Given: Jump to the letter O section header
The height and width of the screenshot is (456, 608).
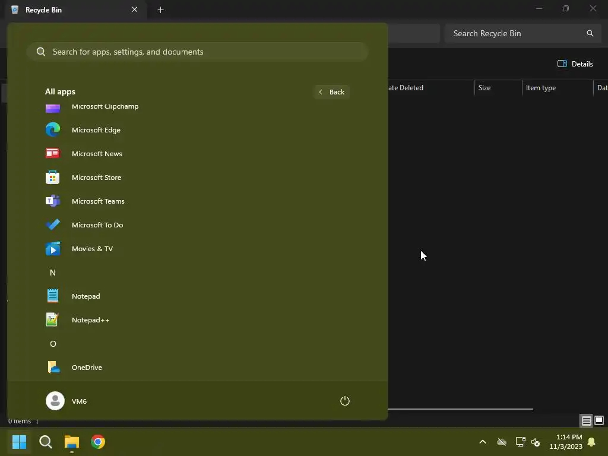Looking at the screenshot, I should 53,344.
